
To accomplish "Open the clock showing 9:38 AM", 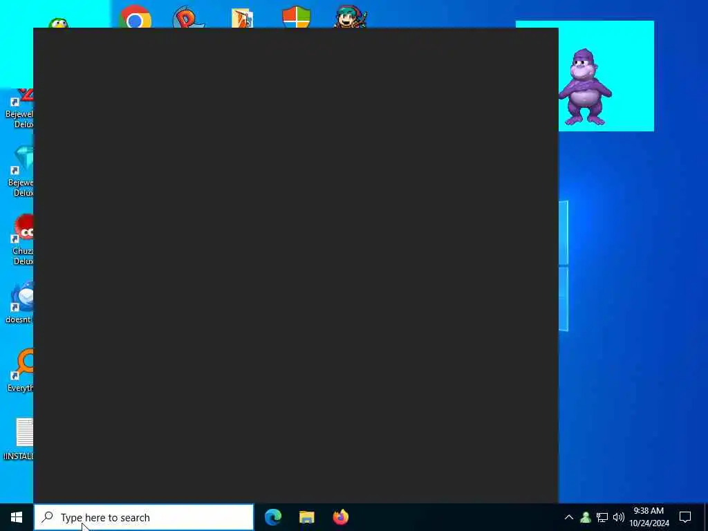I will coord(649,517).
